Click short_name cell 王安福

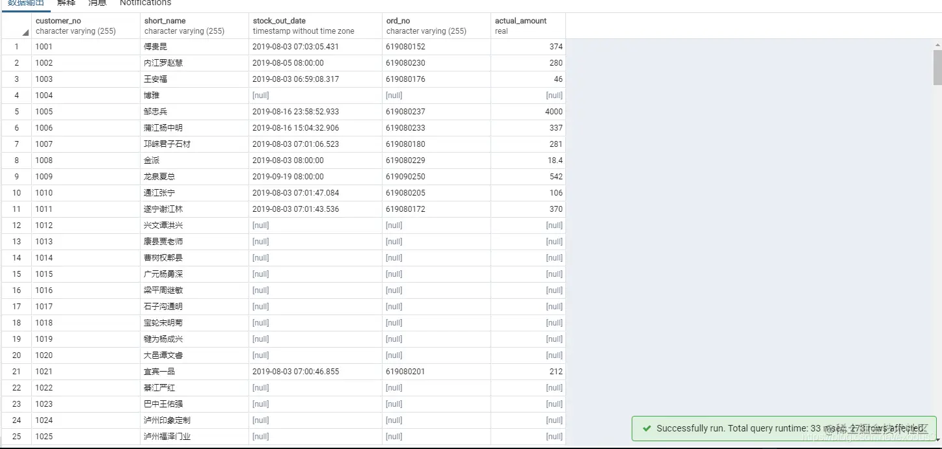point(195,79)
